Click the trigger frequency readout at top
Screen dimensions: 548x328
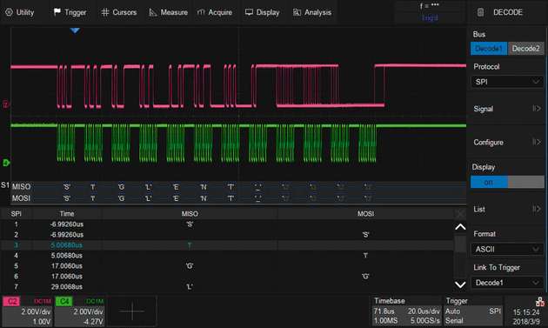pos(430,5)
